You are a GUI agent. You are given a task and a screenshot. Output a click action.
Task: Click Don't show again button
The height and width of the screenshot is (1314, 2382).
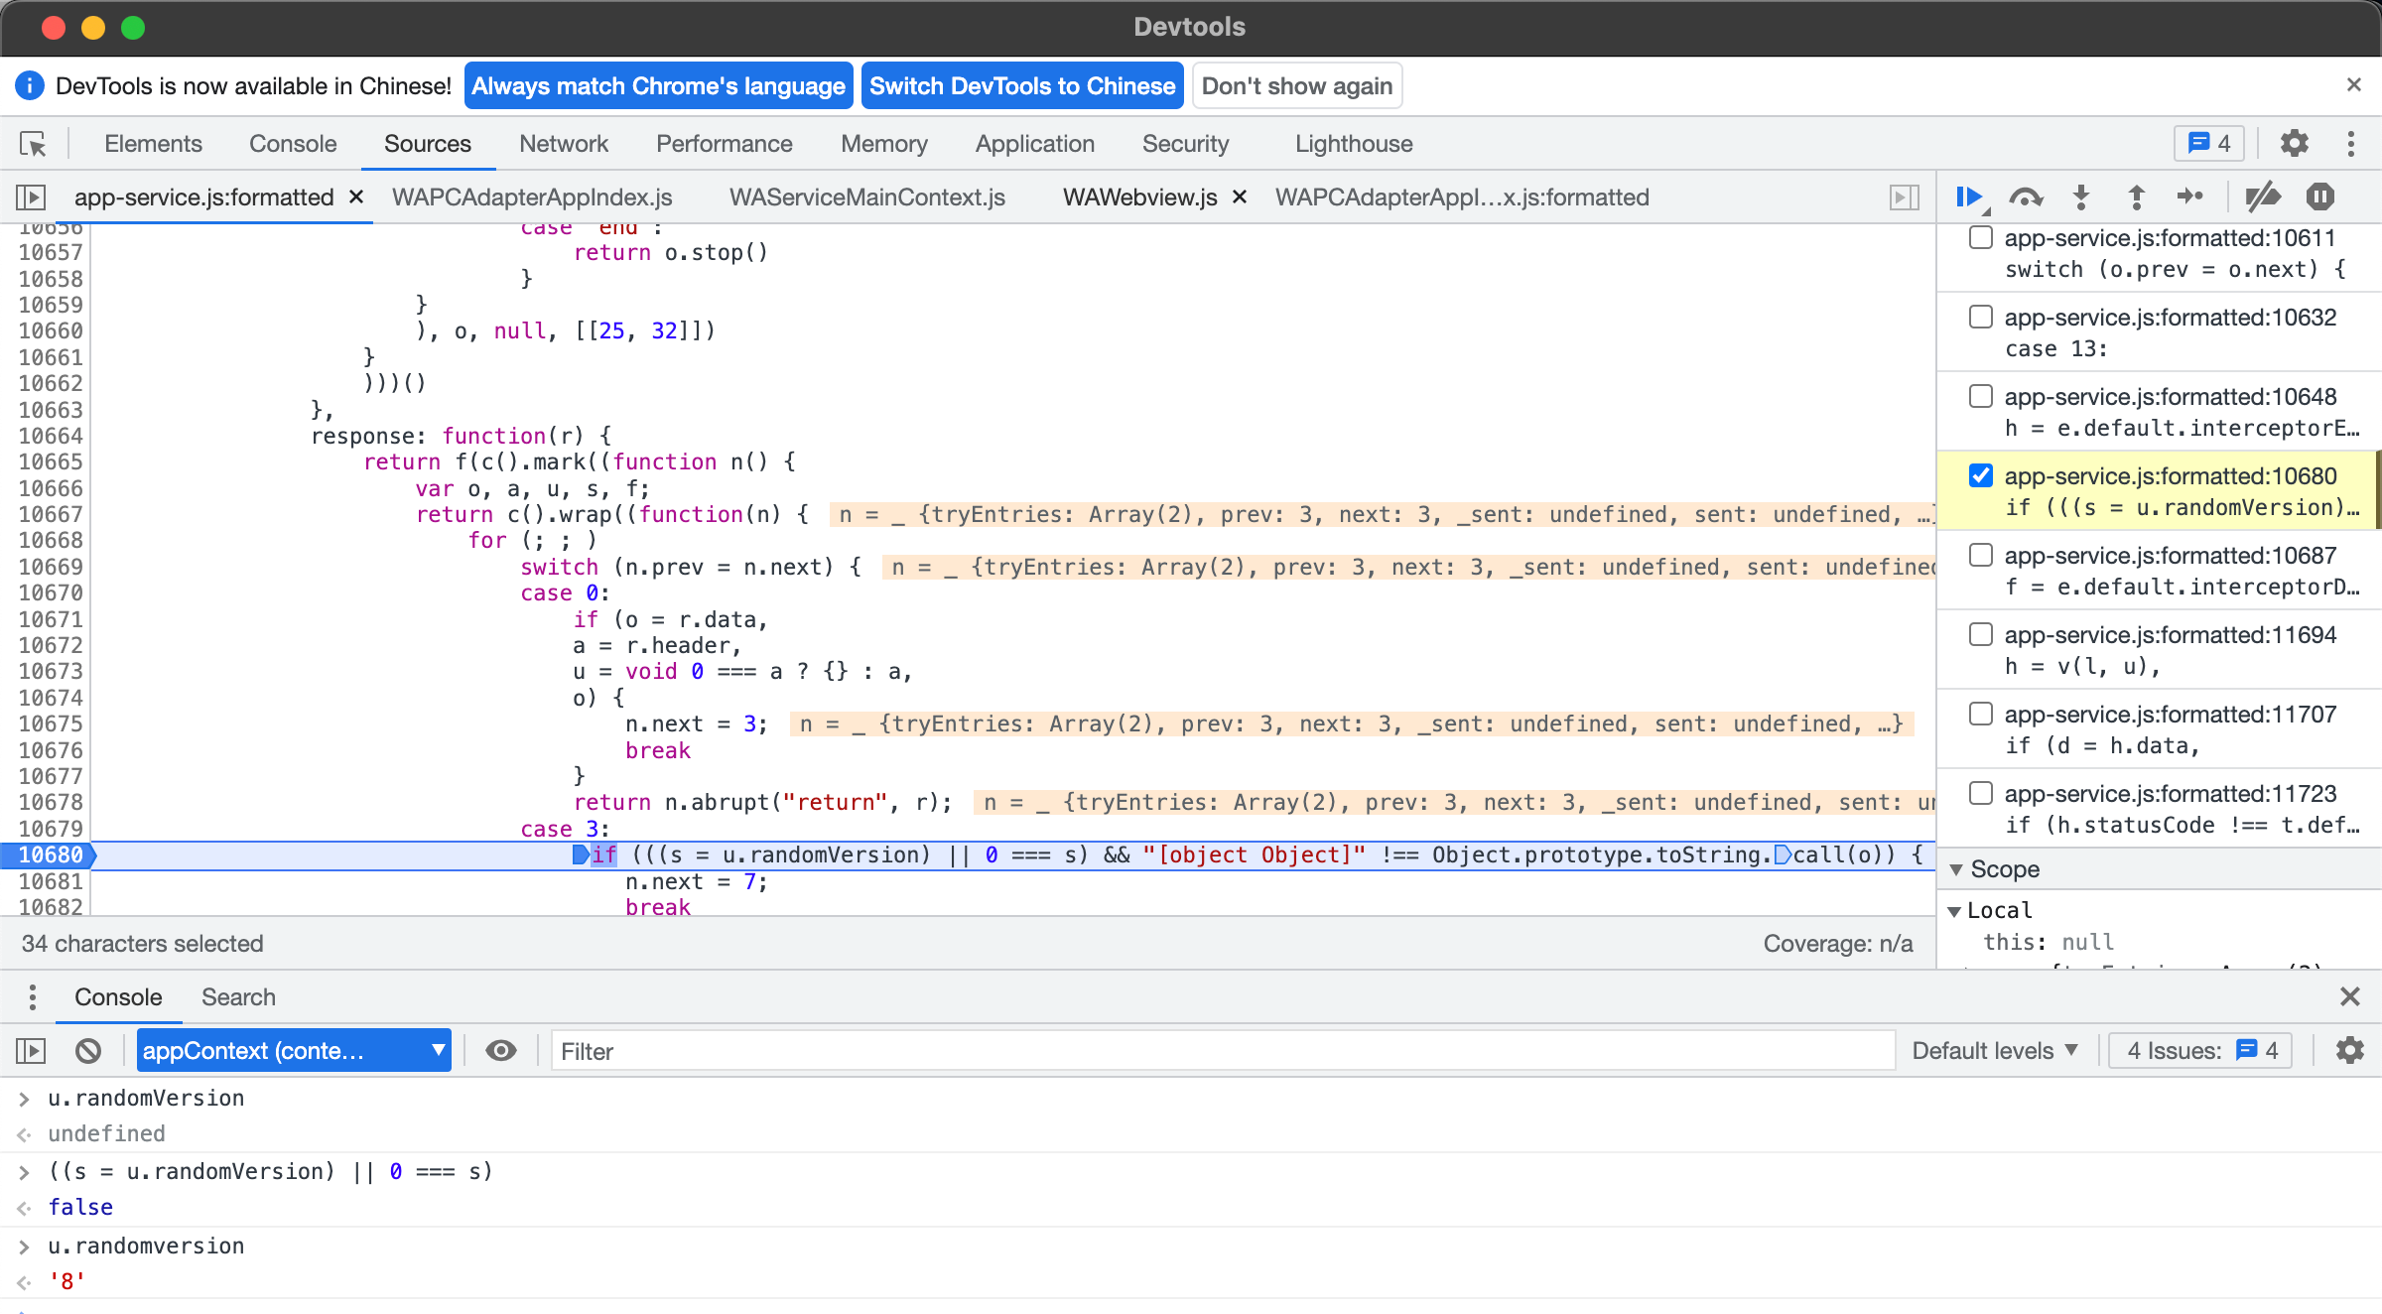click(x=1297, y=85)
